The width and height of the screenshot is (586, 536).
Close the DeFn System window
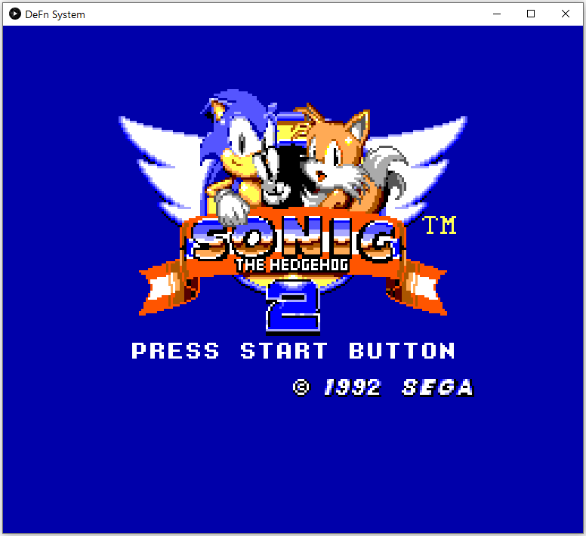566,14
